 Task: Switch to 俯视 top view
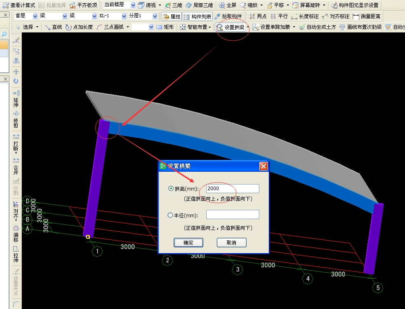click(147, 5)
